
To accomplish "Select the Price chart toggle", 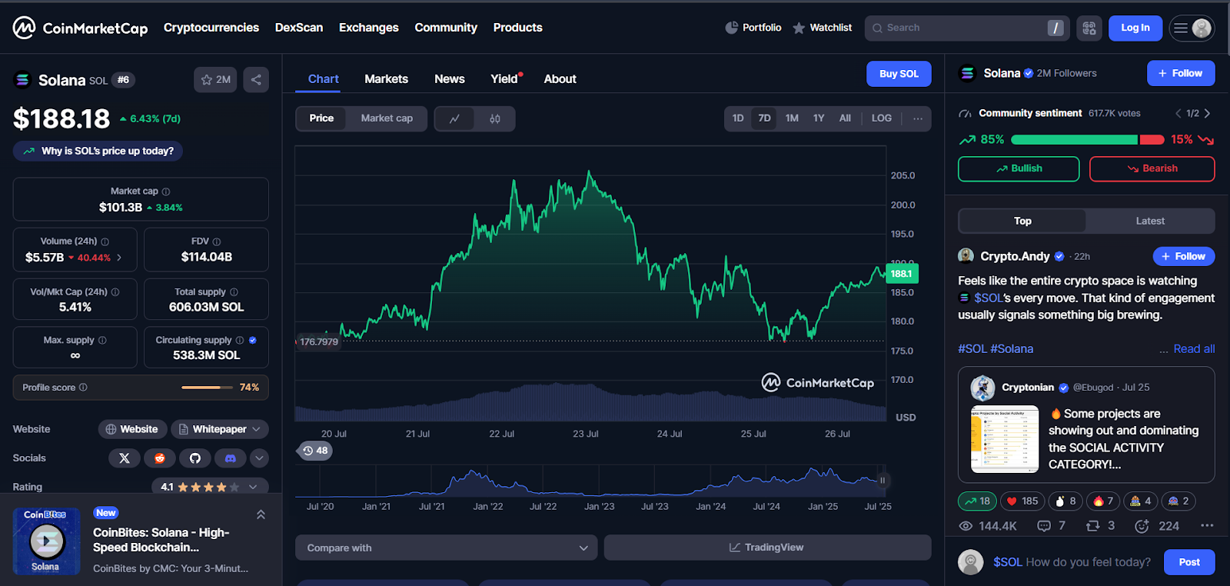I will [321, 118].
